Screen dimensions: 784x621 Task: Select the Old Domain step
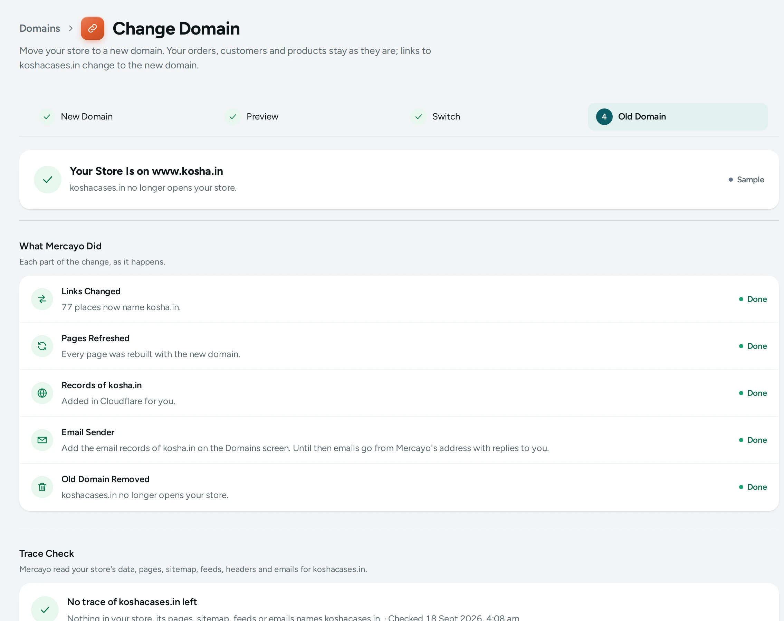678,117
